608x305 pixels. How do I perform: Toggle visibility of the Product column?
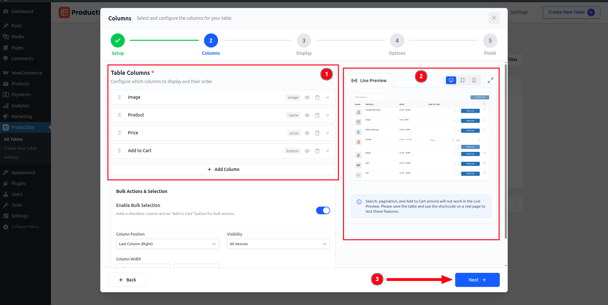pyautogui.click(x=307, y=115)
